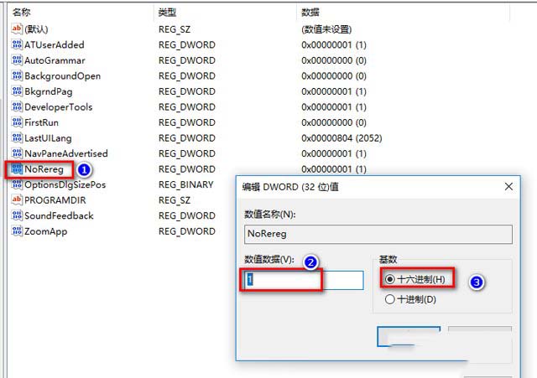Viewport: 537px width, 378px height.
Task: Click data value of AutoGrammar row
Action: tap(334, 60)
